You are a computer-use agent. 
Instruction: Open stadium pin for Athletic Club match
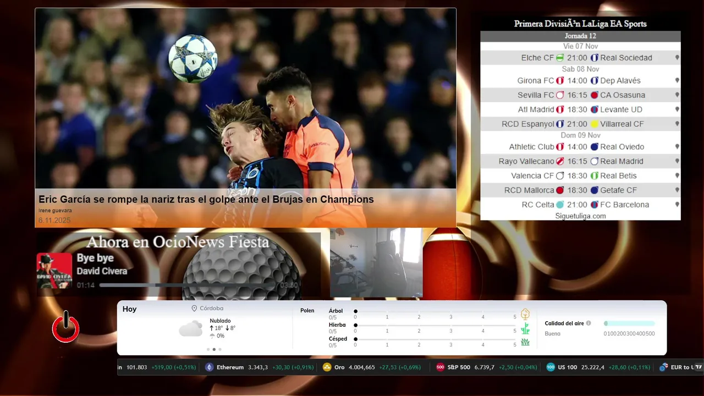pyautogui.click(x=677, y=147)
